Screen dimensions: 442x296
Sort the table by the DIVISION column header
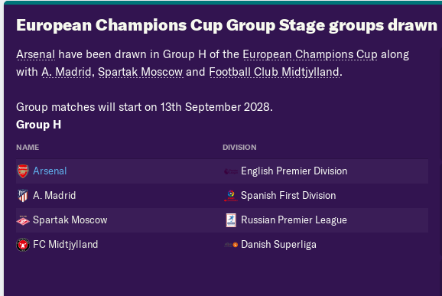[239, 148]
